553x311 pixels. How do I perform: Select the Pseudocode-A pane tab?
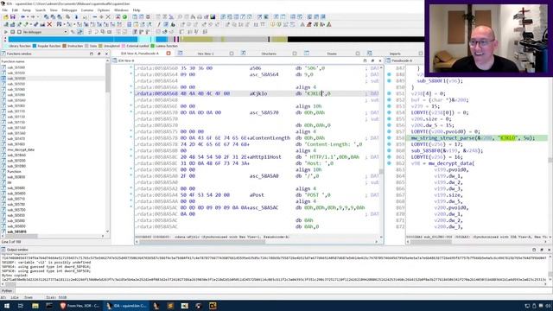click(402, 60)
